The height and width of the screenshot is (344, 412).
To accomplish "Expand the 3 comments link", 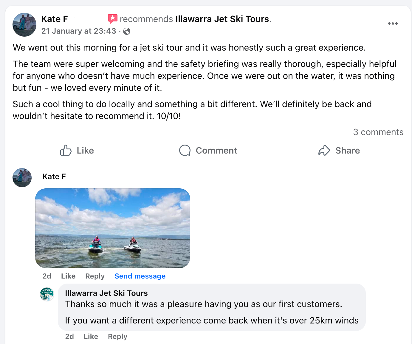I will (378, 132).
